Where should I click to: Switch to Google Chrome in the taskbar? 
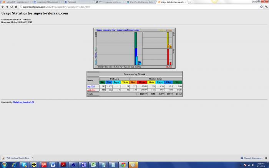tap(123, 165)
